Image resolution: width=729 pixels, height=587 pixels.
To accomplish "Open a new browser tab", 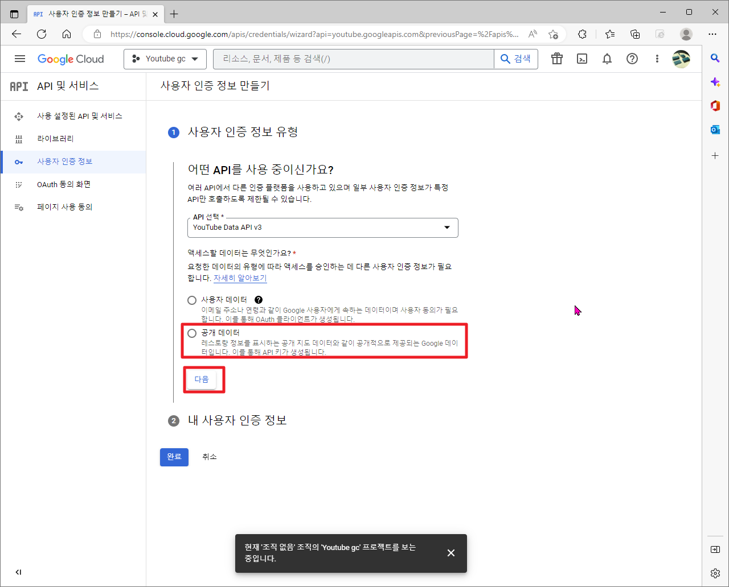I will [x=174, y=14].
